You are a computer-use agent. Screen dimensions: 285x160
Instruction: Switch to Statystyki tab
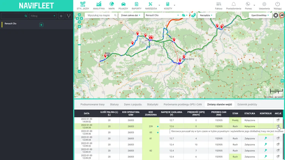click(153, 104)
